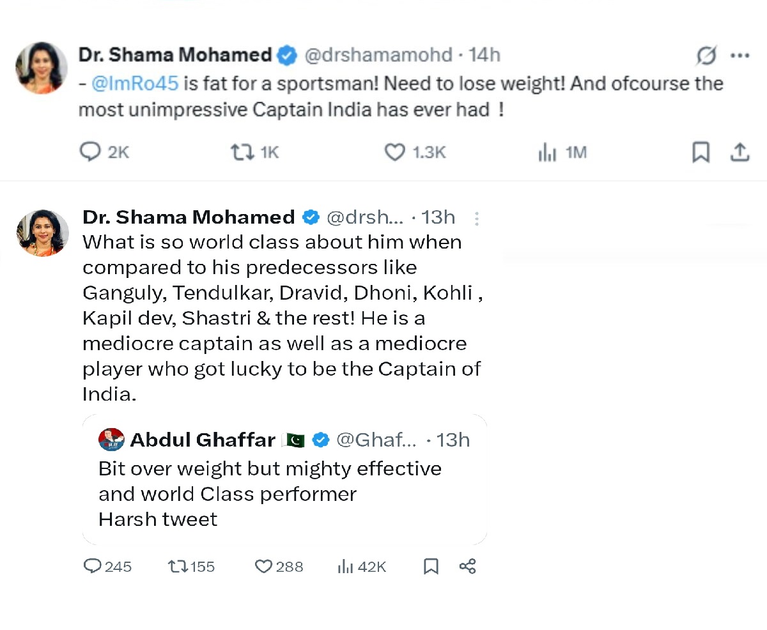Image resolution: width=767 pixels, height=630 pixels.
Task: Repost the tweet with 1K reposts
Action: point(242,152)
